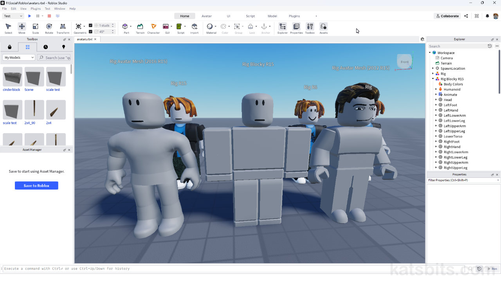
Task: Choose the Select tool
Action: coord(8,28)
